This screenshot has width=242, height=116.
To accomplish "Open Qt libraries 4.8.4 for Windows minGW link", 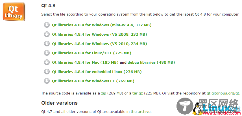I will [x=102, y=25].
